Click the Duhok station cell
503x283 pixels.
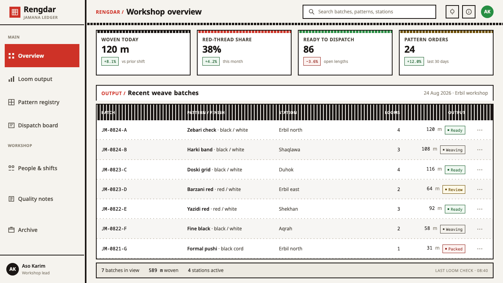point(286,170)
